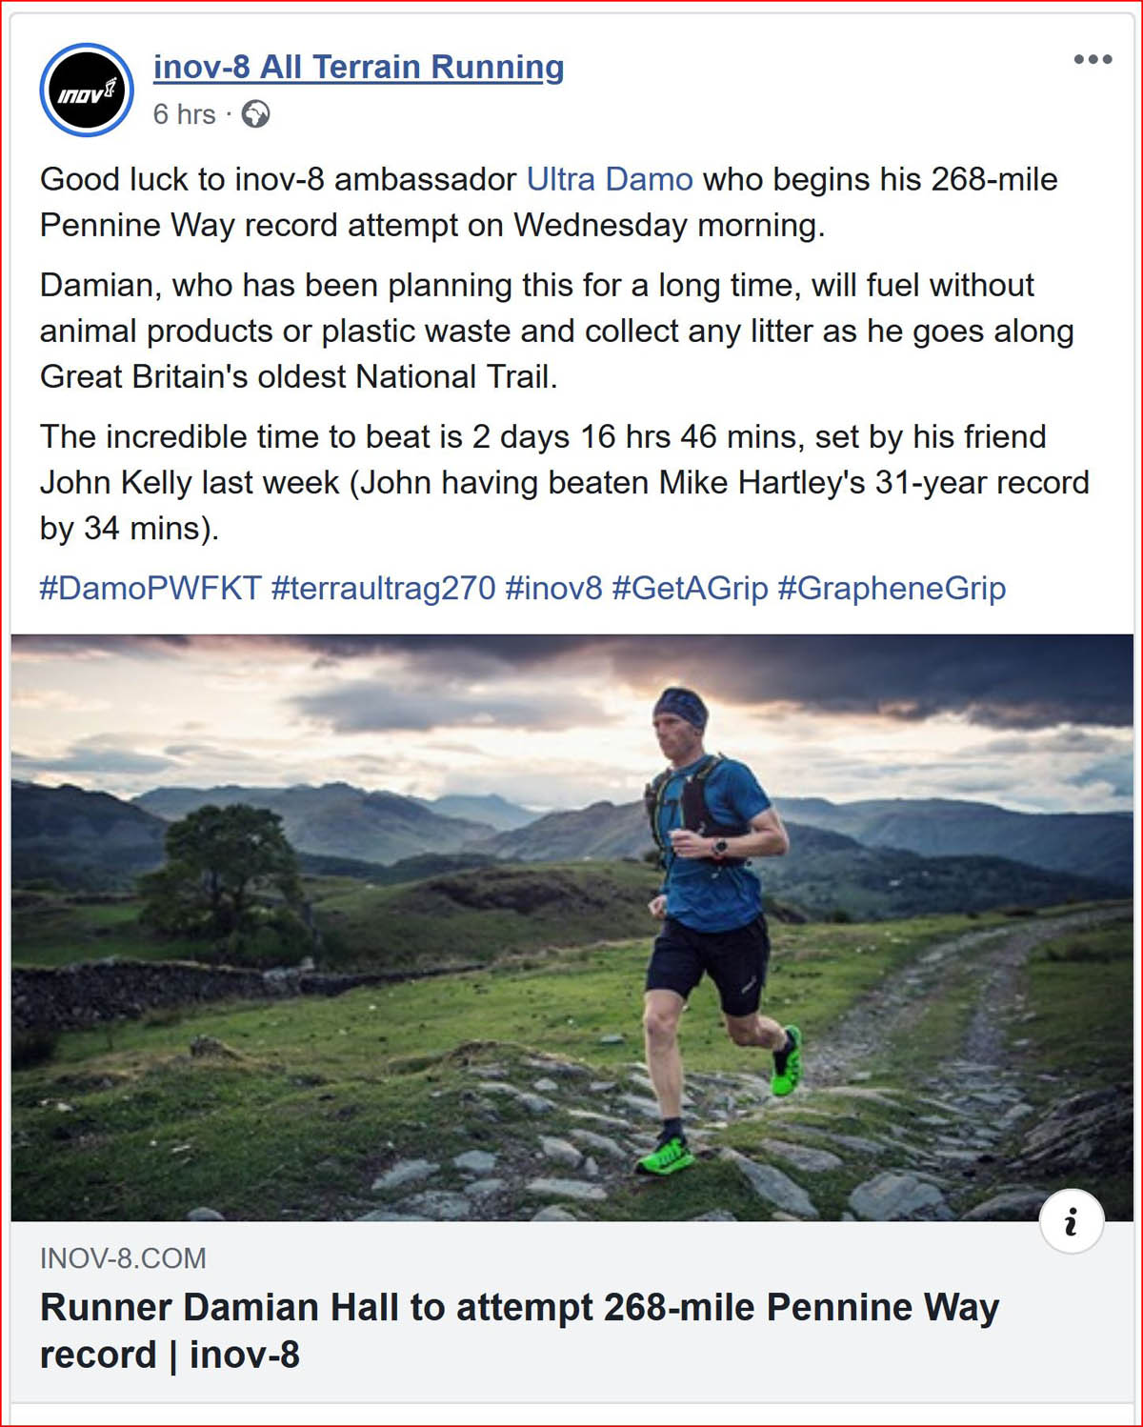Screen dimensions: 1143x1427
Task: Click the #inov8 hashtag
Action: (553, 588)
